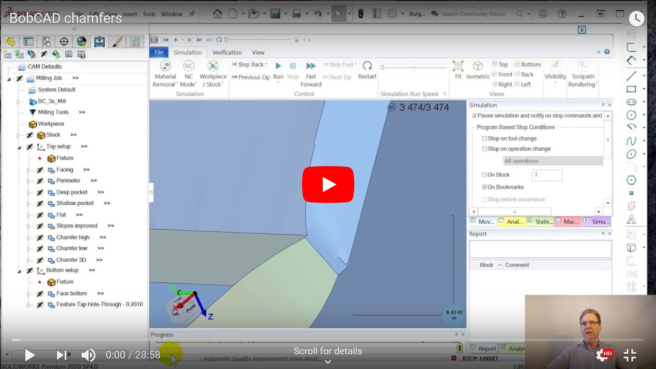
Task: Open the All operations dropdown
Action: 553,161
